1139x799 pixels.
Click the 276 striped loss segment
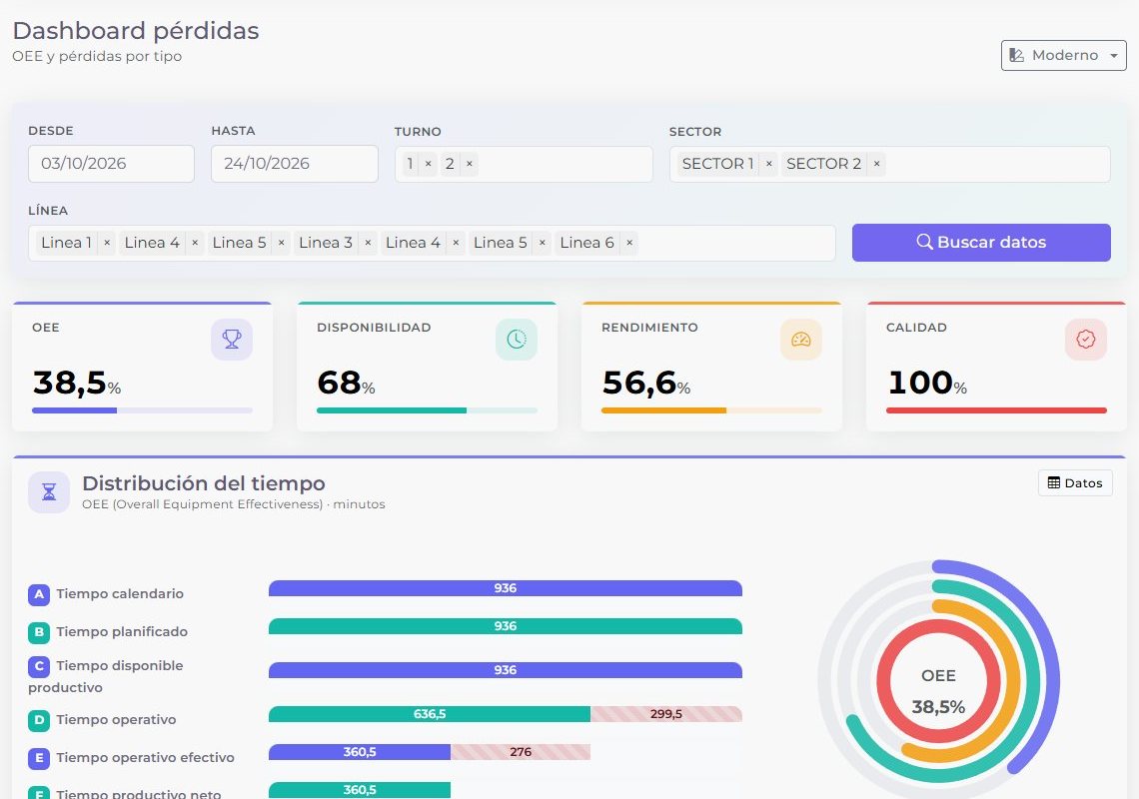point(521,752)
